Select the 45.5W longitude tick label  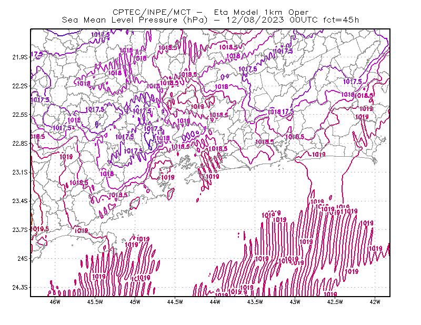[x=95, y=302]
